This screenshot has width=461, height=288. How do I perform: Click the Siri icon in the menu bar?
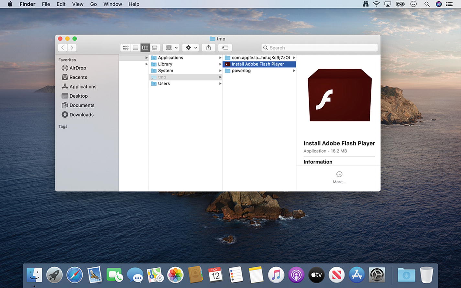click(439, 4)
